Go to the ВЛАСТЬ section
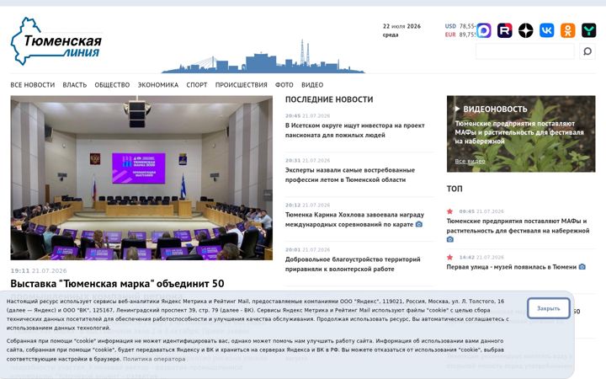606x379 pixels. tap(75, 85)
